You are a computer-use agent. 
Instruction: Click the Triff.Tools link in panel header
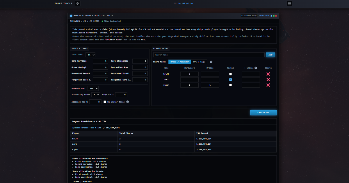[264, 16]
